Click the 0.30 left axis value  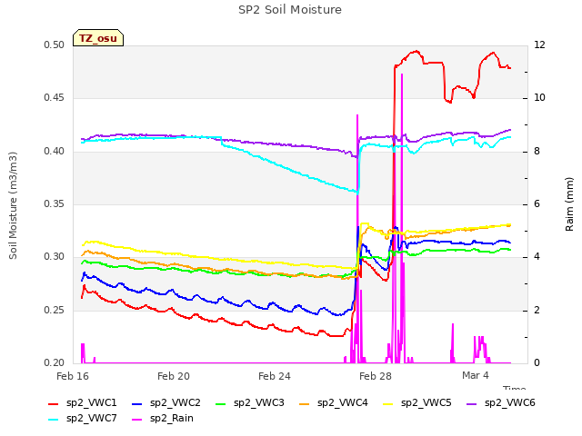tap(55, 257)
